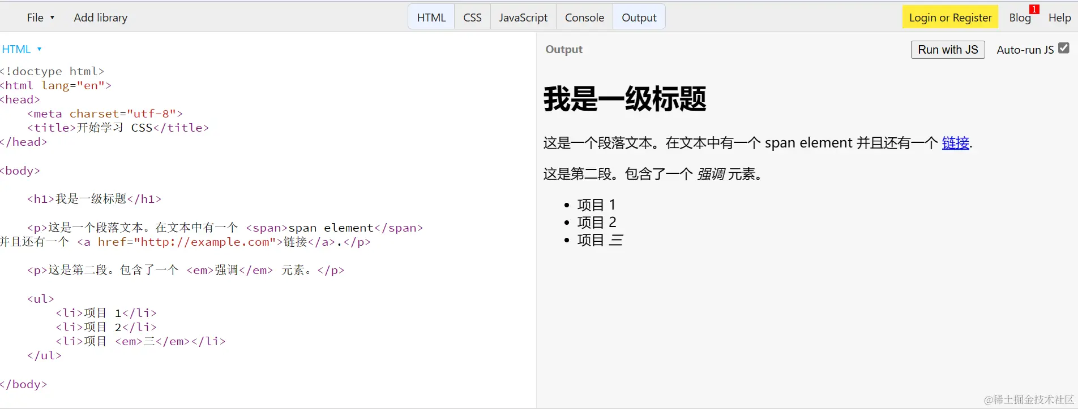The width and height of the screenshot is (1078, 409).
Task: Click the 项目 1 list item in output
Action: tap(596, 204)
